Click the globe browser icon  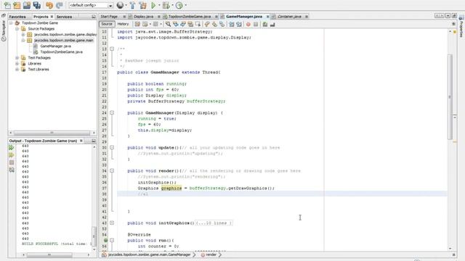(x=120, y=5)
